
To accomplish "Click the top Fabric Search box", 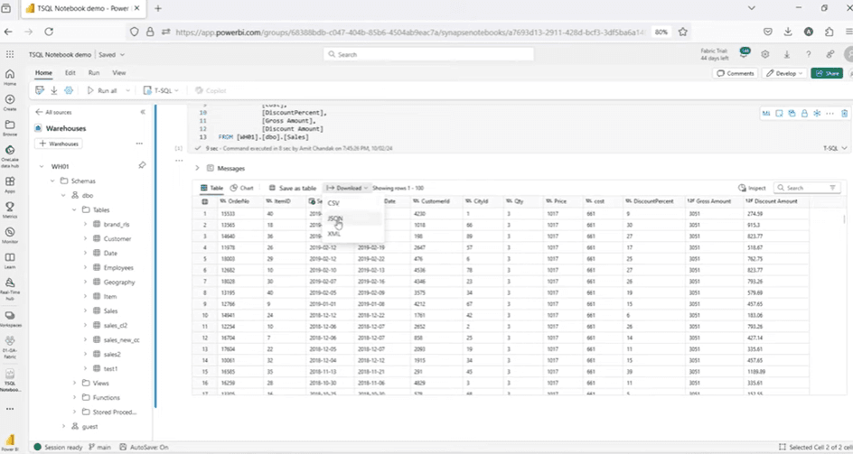I will [x=428, y=54].
